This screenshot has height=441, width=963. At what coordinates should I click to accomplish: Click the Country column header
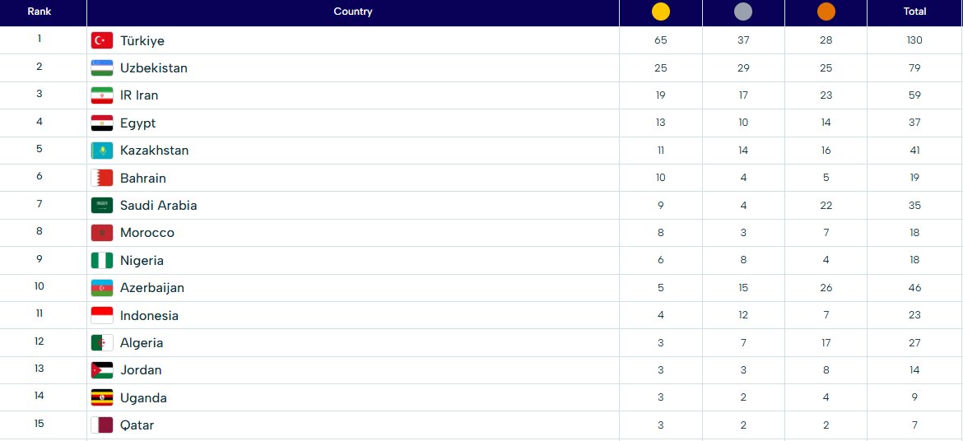coord(353,12)
